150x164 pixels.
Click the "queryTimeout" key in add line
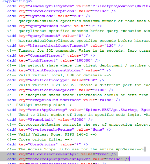coord(44,36)
